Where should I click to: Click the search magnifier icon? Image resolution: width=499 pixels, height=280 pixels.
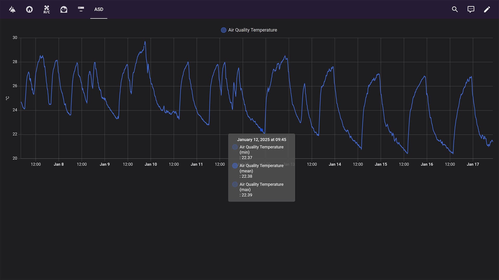click(x=455, y=9)
